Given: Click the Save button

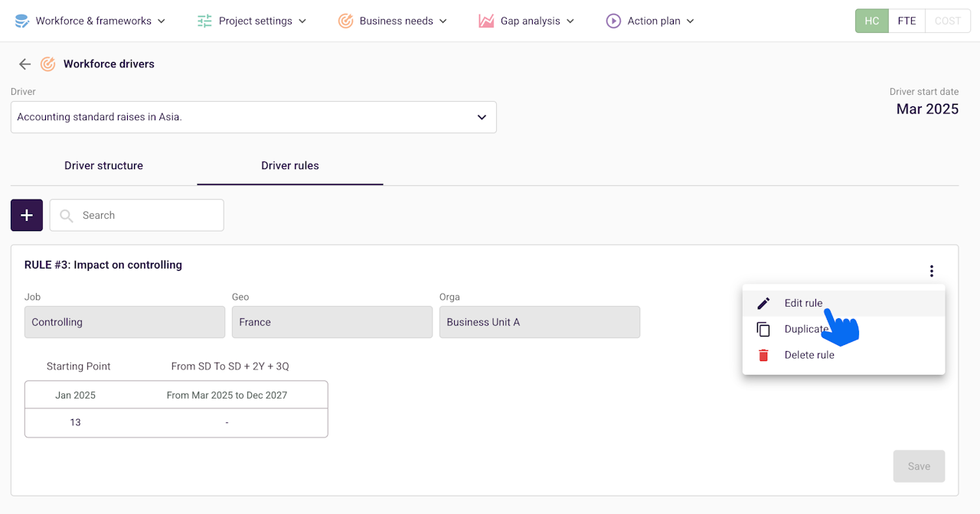Looking at the screenshot, I should click(x=919, y=466).
